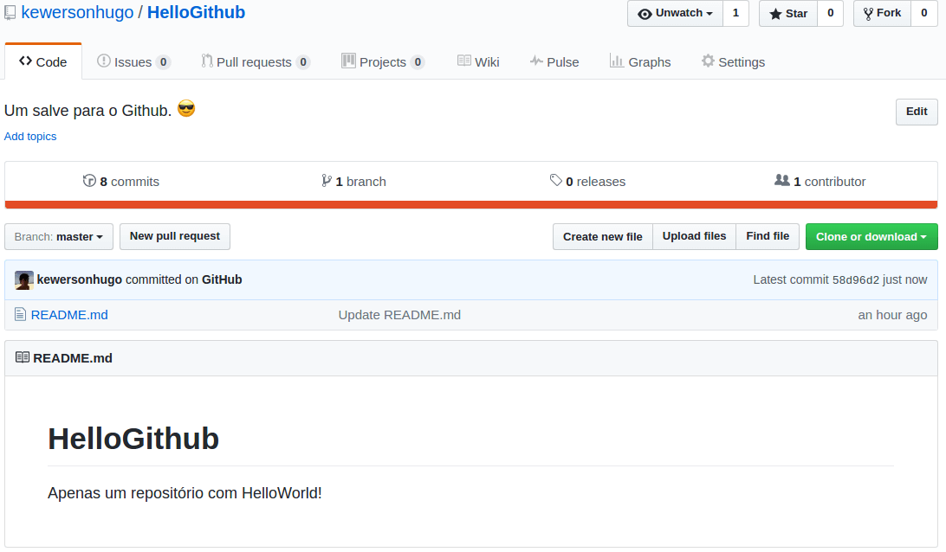946x552 pixels.
Task: Open the Pull requests tab
Action: (x=251, y=61)
